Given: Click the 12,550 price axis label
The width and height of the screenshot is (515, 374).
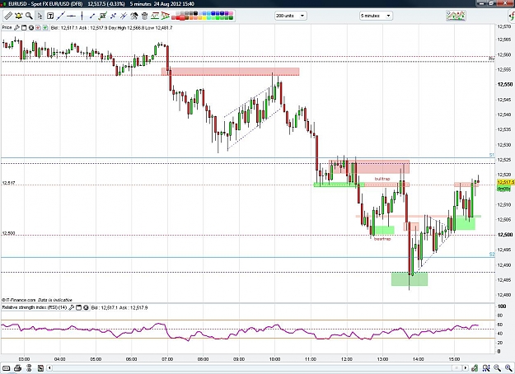Looking at the screenshot, I should click(x=505, y=84).
